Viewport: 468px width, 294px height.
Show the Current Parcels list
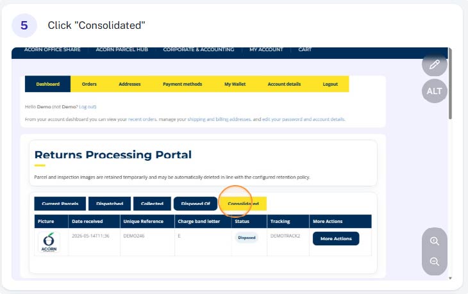point(60,204)
